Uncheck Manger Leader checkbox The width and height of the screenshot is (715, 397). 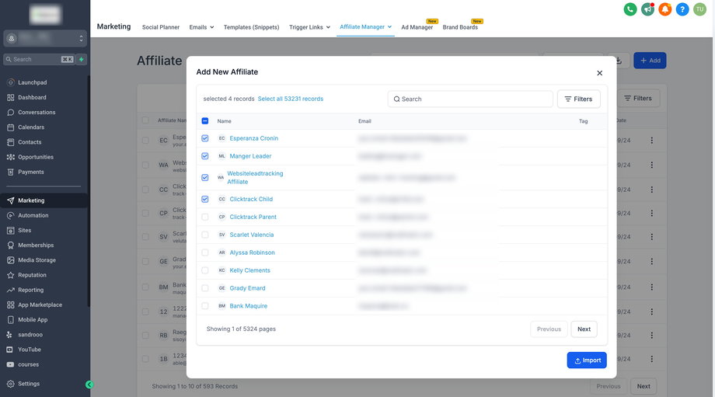tap(204, 156)
